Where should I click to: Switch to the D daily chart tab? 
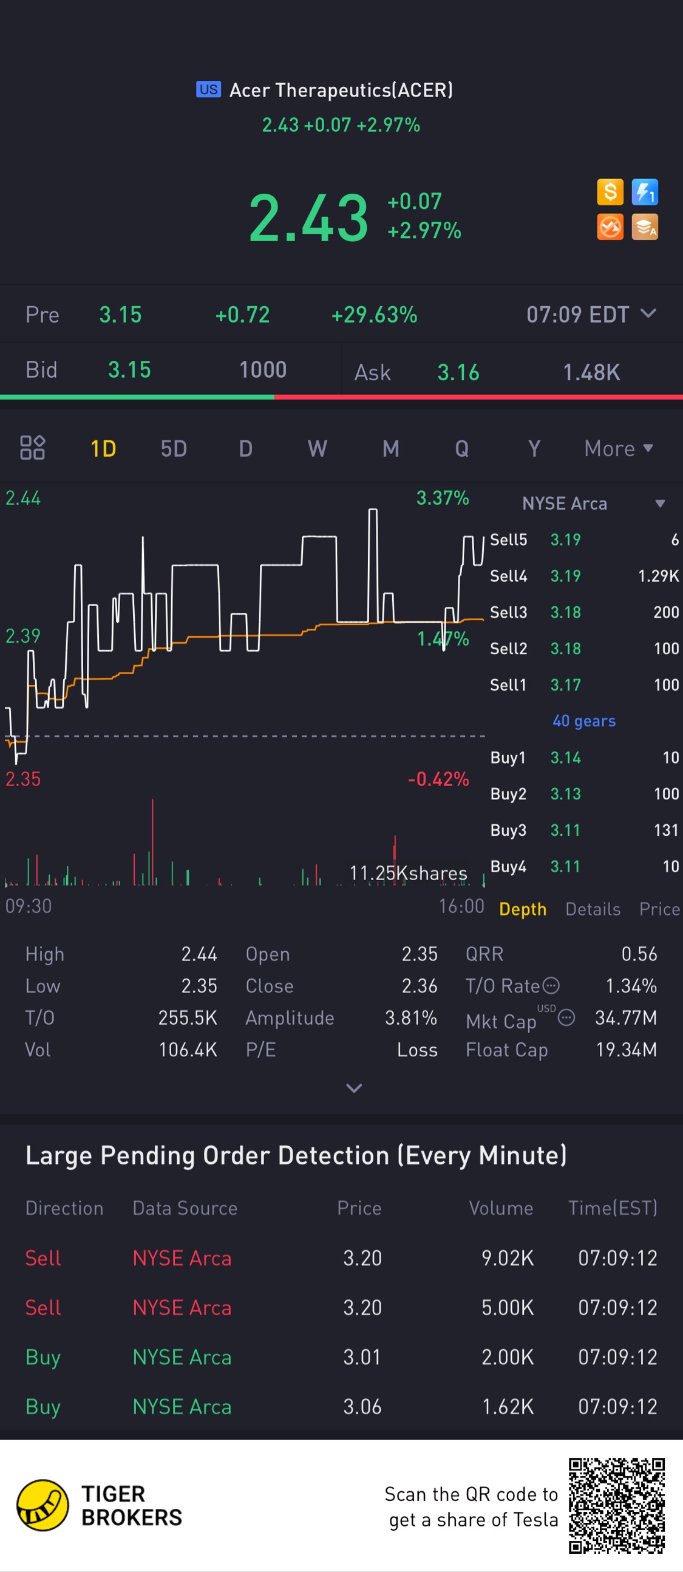pyautogui.click(x=246, y=448)
